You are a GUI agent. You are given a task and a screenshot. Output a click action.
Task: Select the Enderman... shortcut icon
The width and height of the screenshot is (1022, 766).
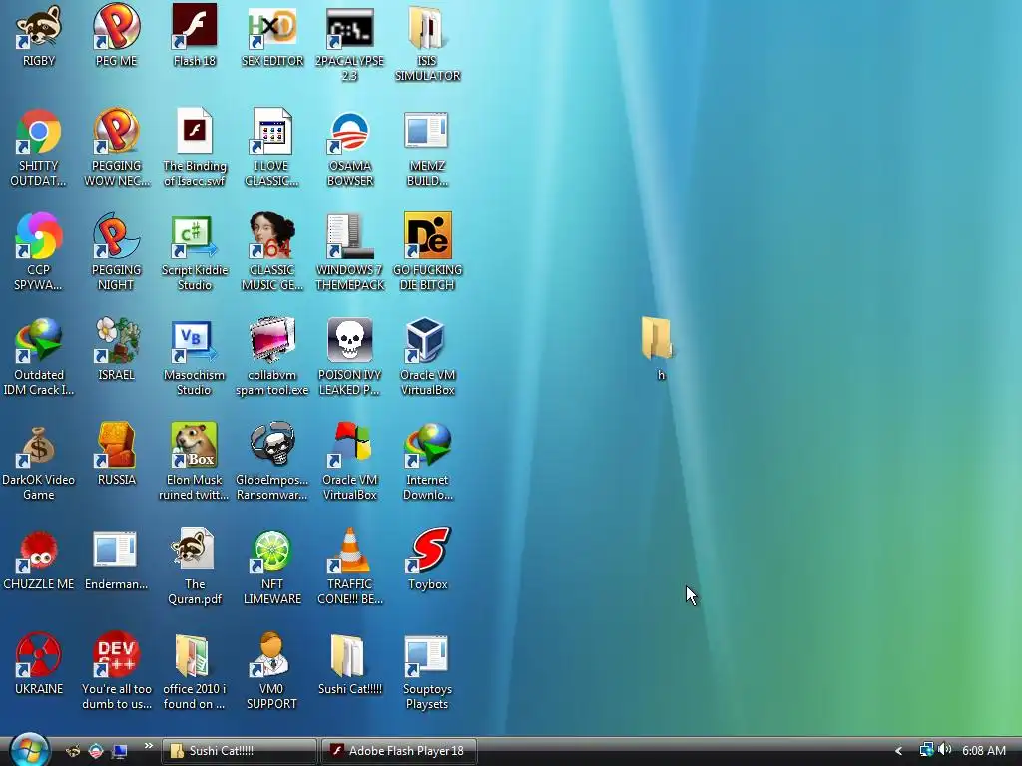(116, 551)
